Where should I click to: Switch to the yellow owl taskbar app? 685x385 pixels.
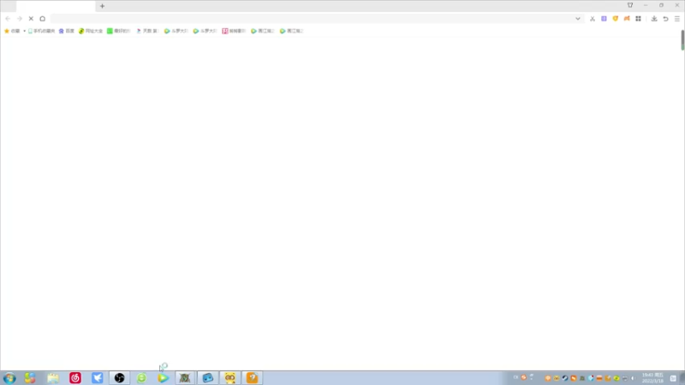pyautogui.click(x=229, y=378)
